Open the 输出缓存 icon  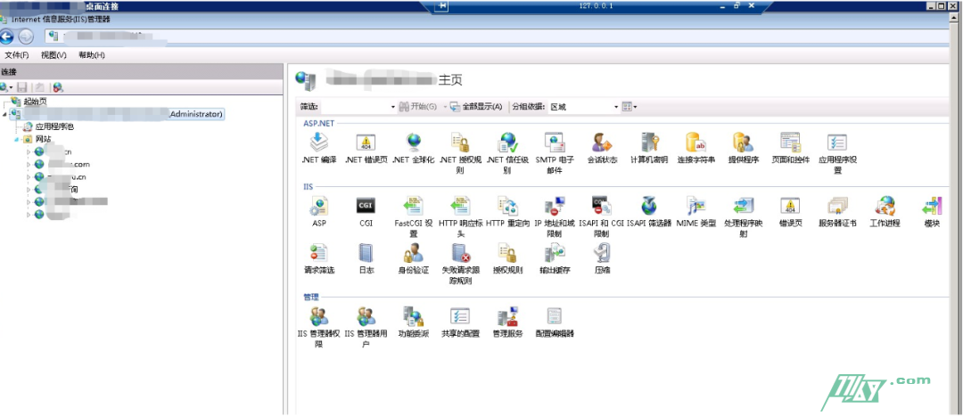click(554, 253)
